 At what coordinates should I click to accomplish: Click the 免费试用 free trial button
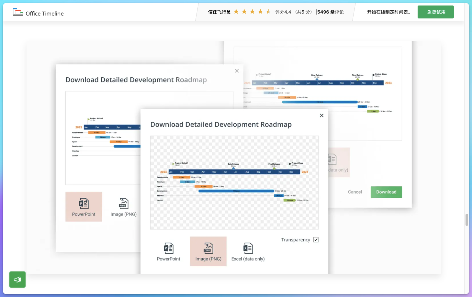point(435,12)
